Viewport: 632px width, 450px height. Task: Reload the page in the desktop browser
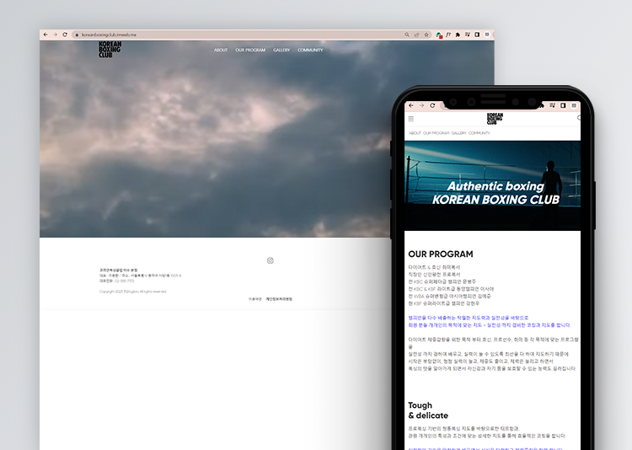pos(65,35)
